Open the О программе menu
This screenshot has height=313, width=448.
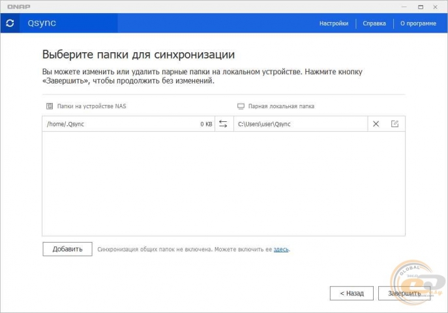click(x=418, y=23)
